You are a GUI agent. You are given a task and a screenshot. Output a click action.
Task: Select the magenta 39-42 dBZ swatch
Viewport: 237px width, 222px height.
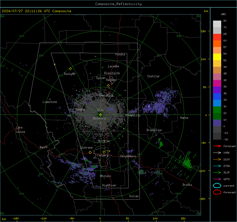[x=217, y=83]
